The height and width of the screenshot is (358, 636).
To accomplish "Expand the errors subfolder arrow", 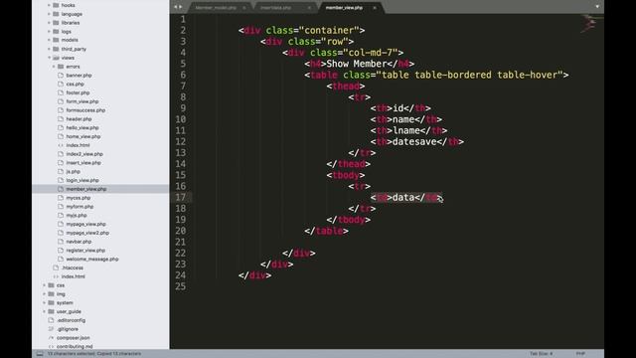I will tap(54, 67).
